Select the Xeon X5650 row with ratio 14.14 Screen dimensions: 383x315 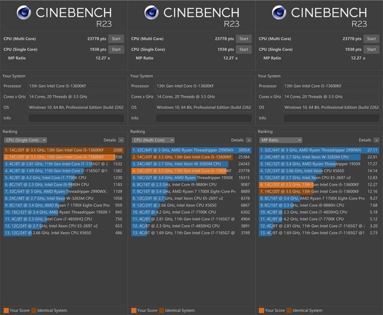click(x=319, y=171)
